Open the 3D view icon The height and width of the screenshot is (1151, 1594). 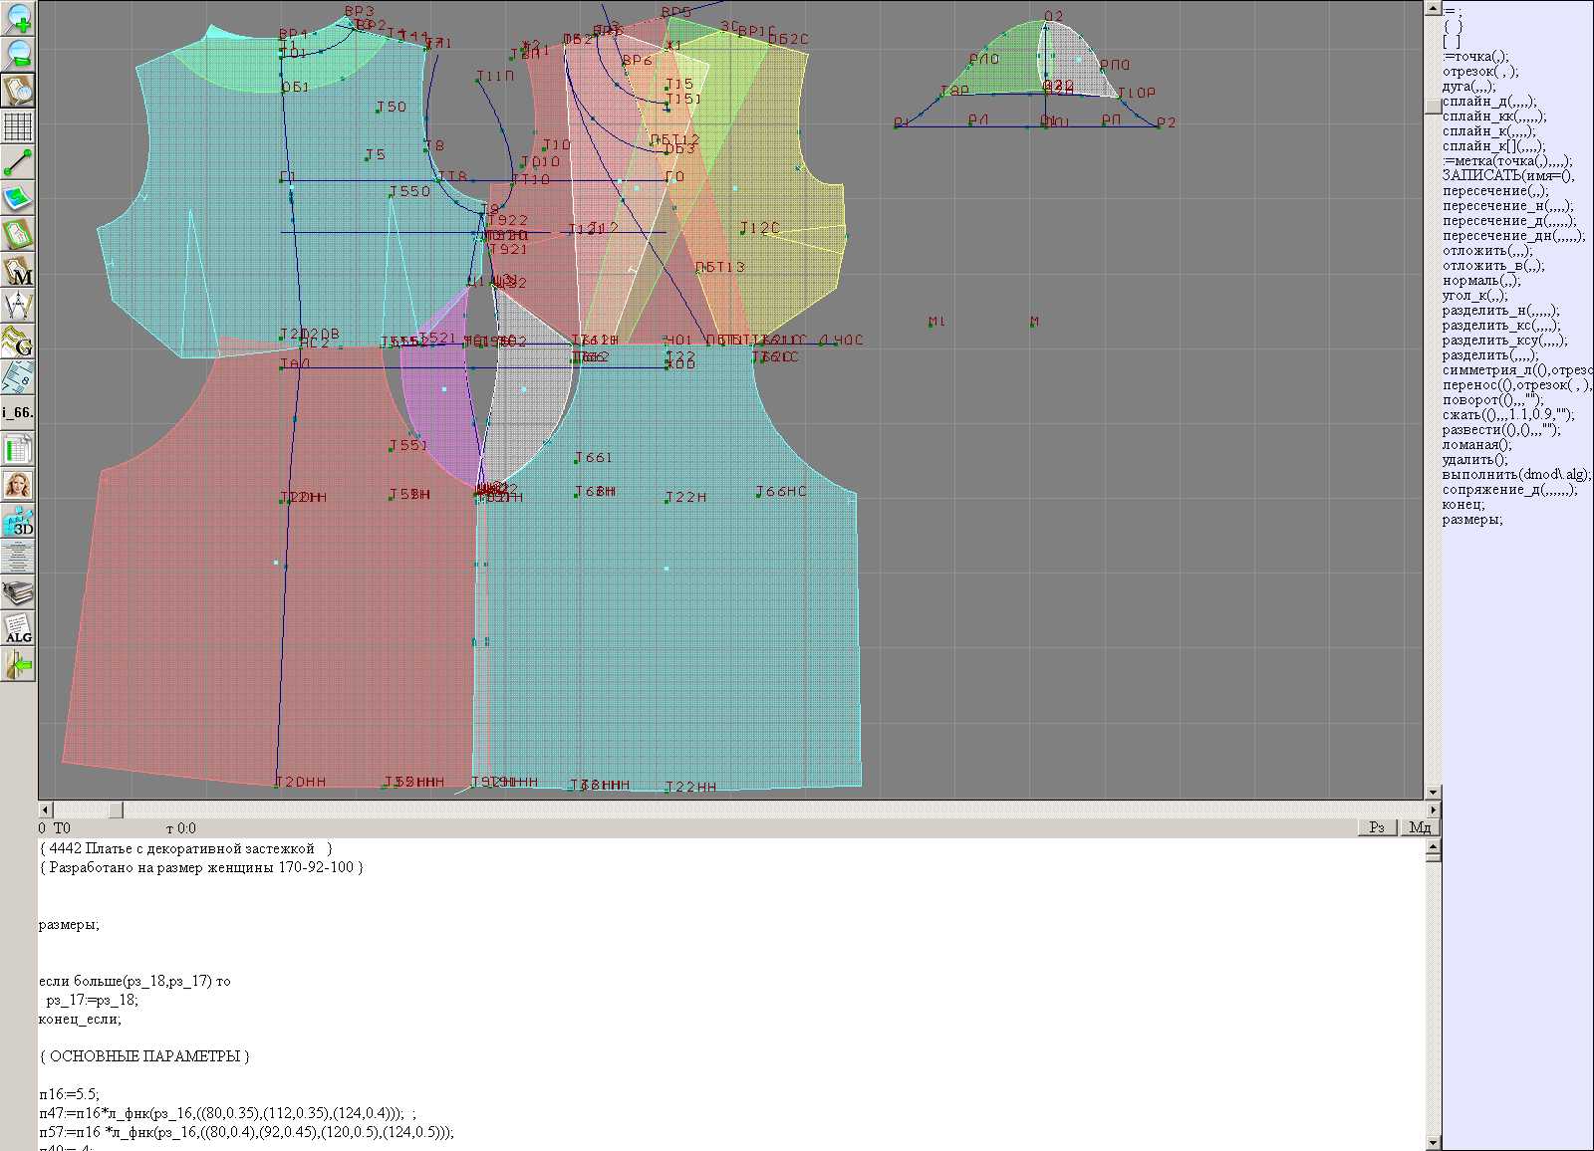pyautogui.click(x=18, y=522)
